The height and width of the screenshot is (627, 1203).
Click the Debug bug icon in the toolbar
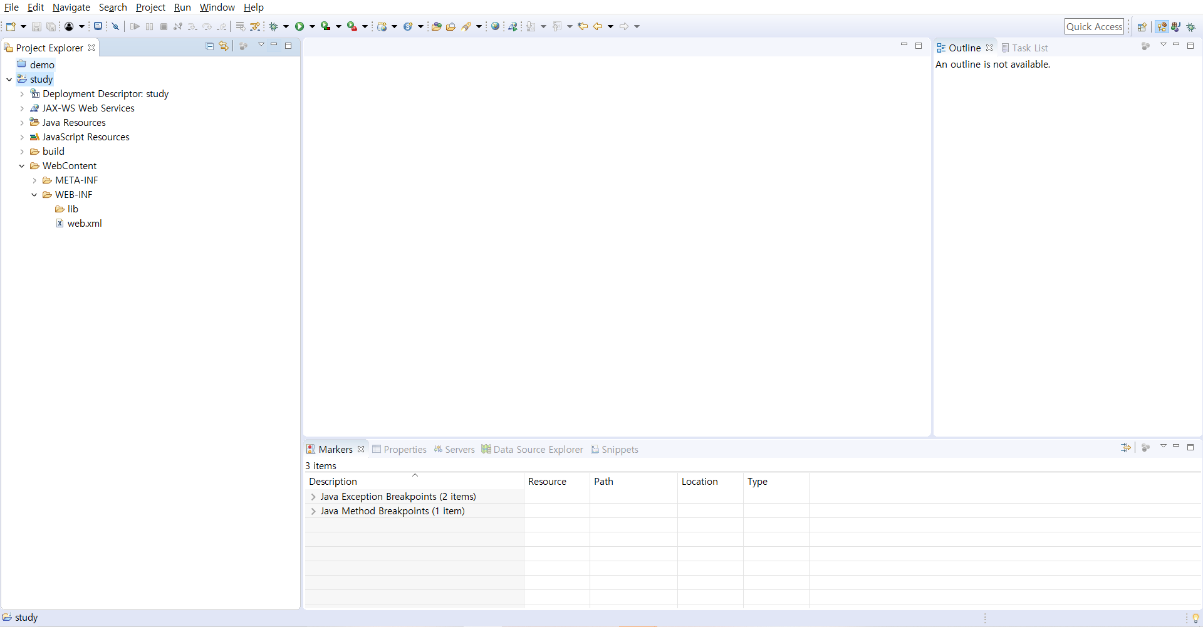click(274, 26)
